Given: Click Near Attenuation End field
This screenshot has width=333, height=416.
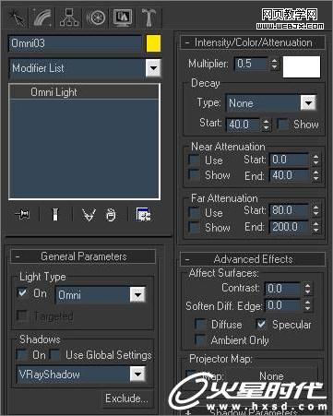Looking at the screenshot, I should [289, 175].
